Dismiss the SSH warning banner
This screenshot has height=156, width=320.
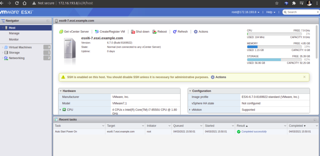point(304,77)
